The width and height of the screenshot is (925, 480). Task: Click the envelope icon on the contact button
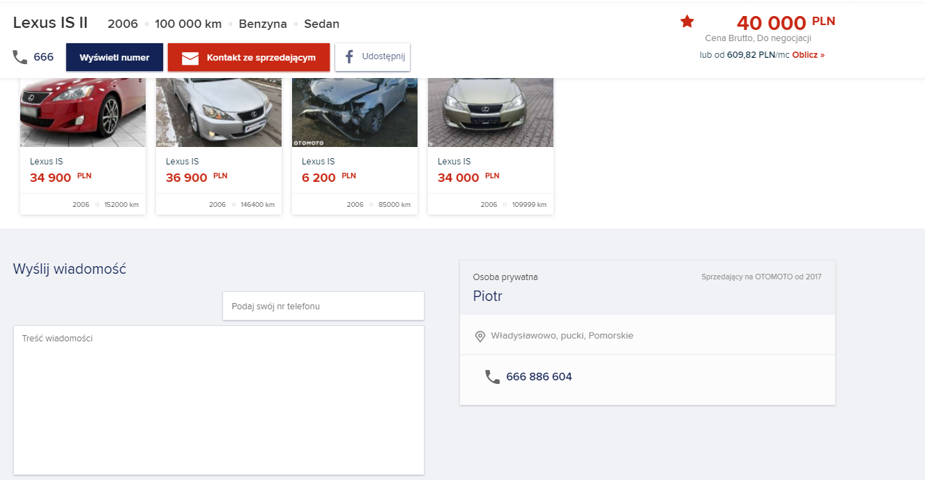pyautogui.click(x=190, y=58)
